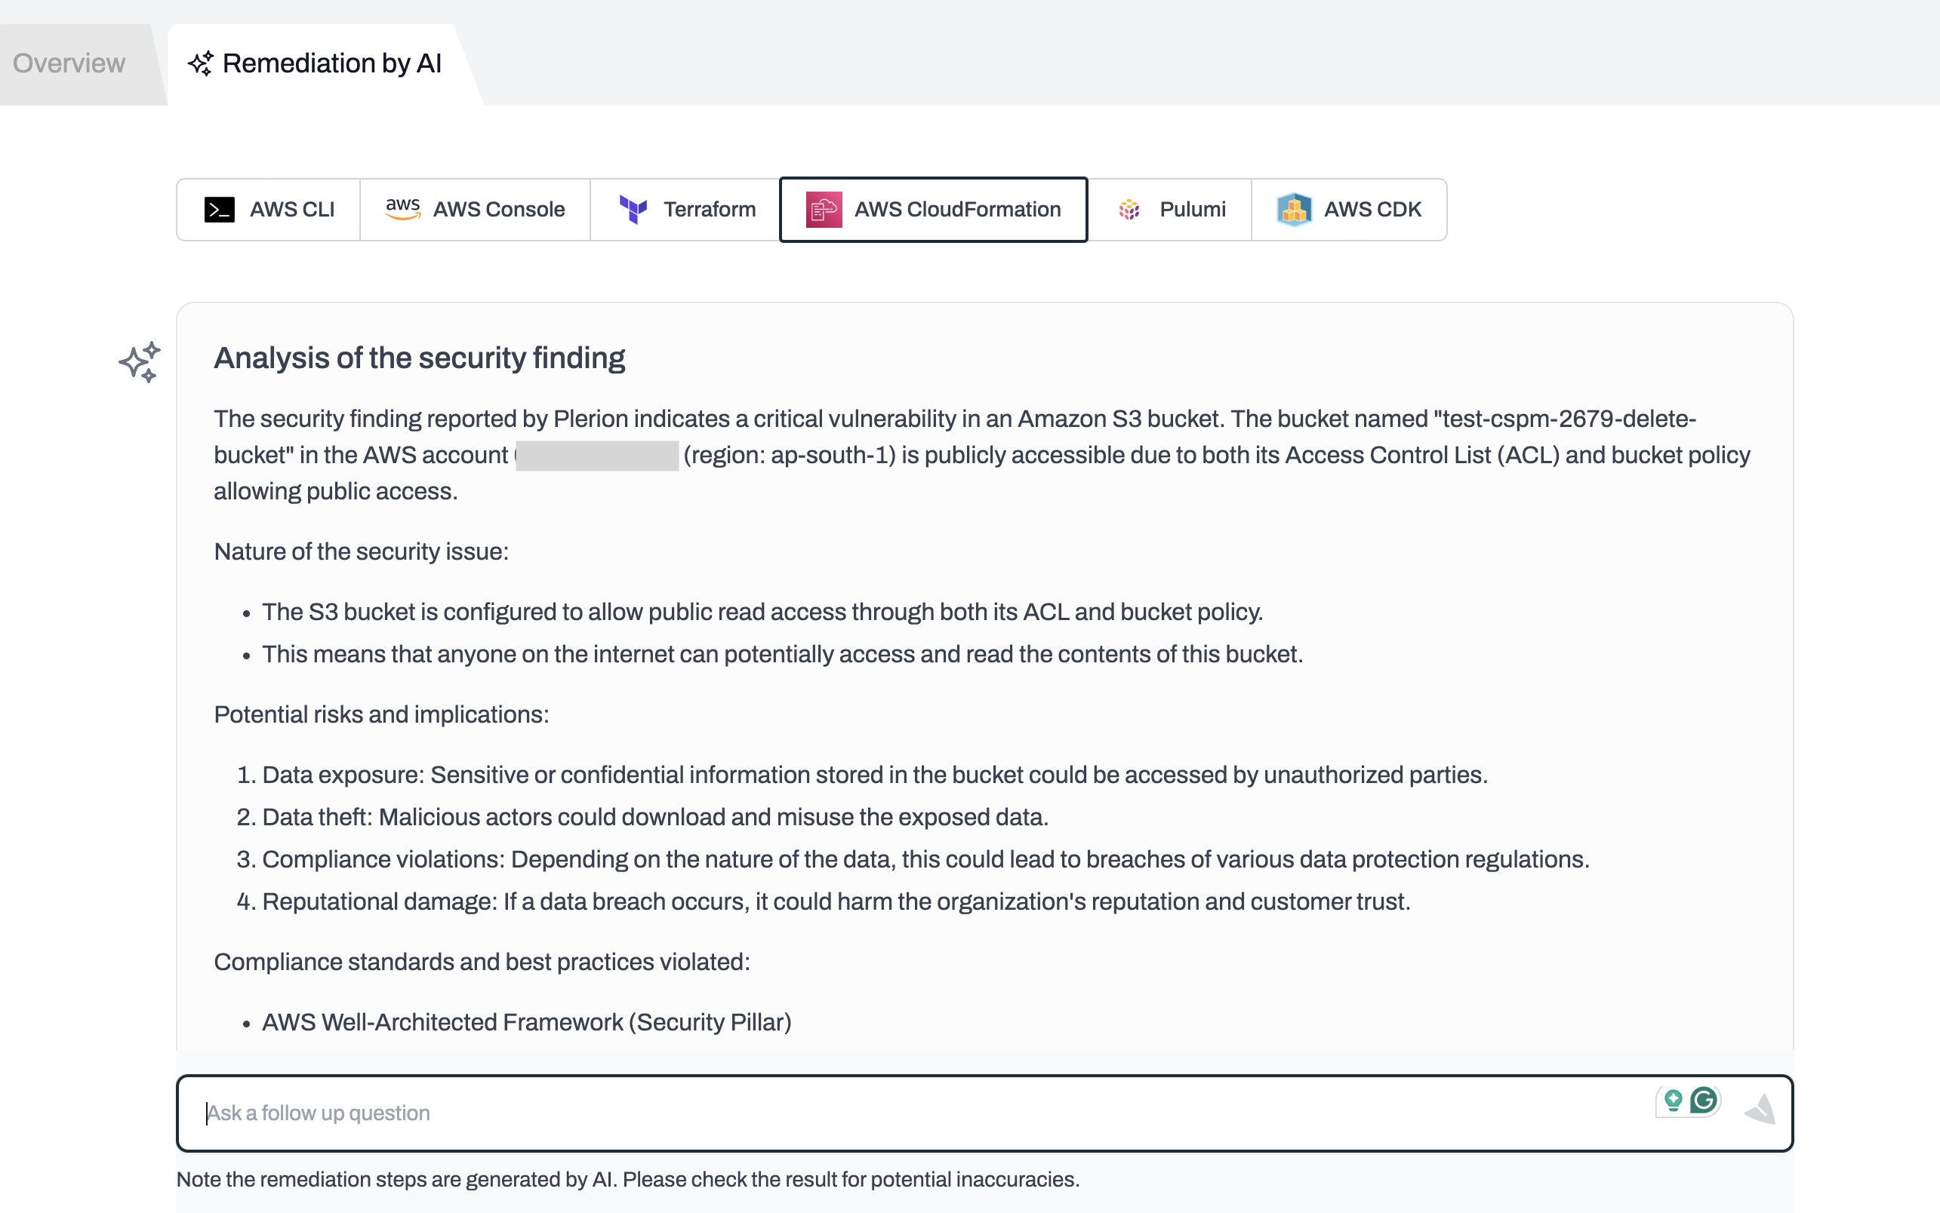
Task: Click the Grammarly icon in input
Action: point(1704,1100)
